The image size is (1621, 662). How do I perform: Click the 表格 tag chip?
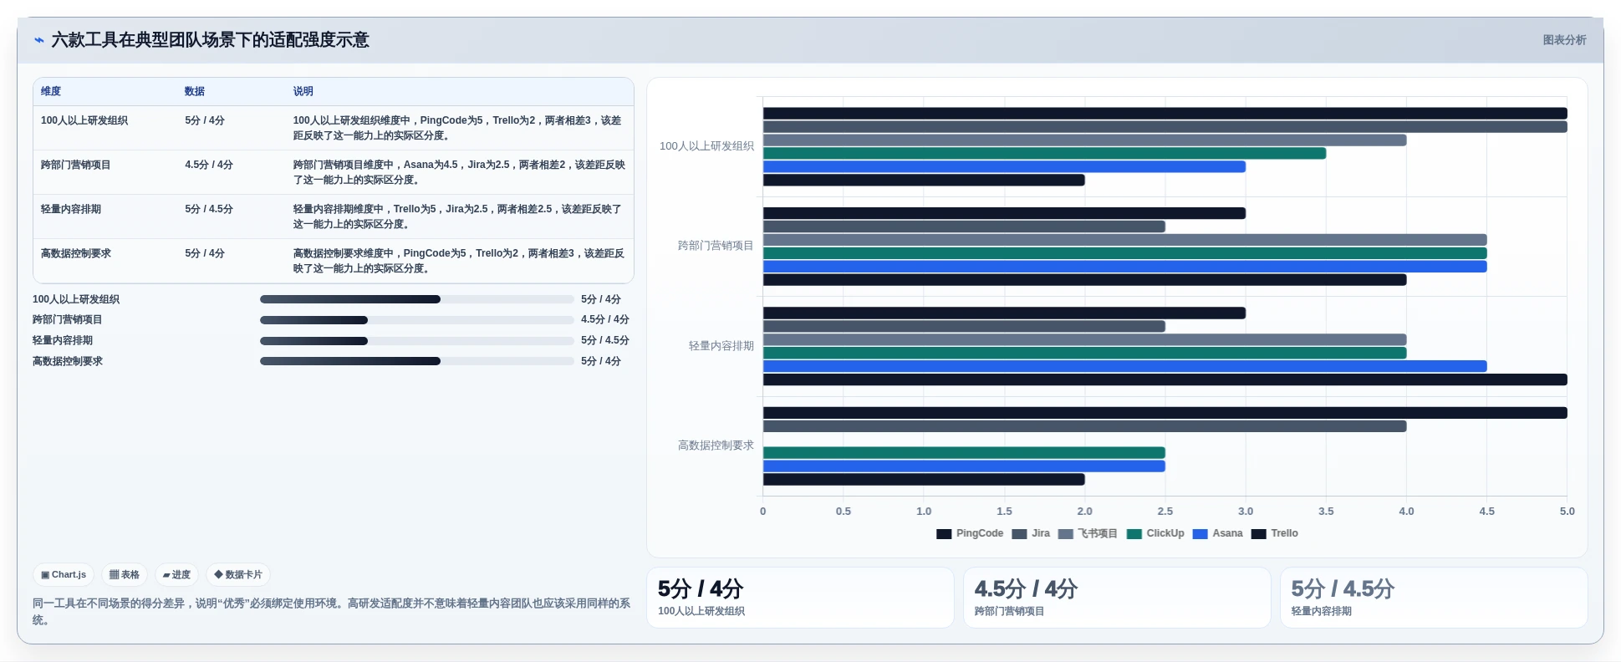click(x=125, y=575)
